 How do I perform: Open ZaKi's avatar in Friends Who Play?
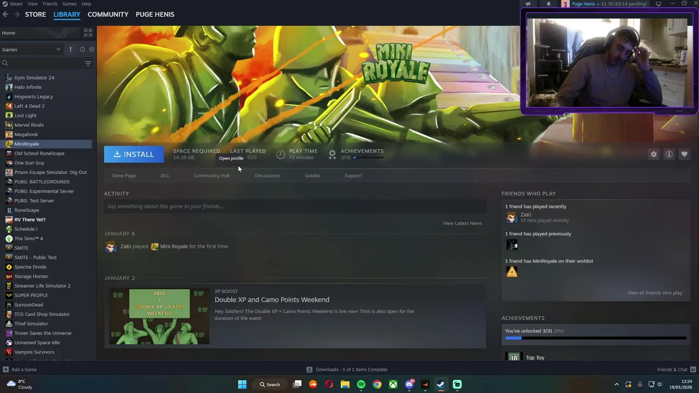(511, 217)
